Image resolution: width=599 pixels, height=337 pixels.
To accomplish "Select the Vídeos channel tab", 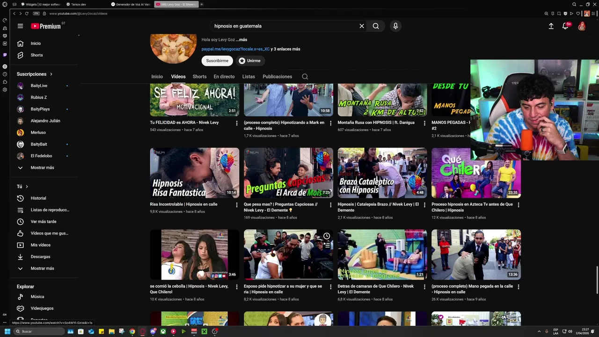I will click(x=178, y=77).
